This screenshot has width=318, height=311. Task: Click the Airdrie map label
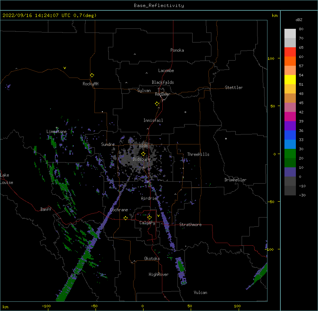coord(149,198)
